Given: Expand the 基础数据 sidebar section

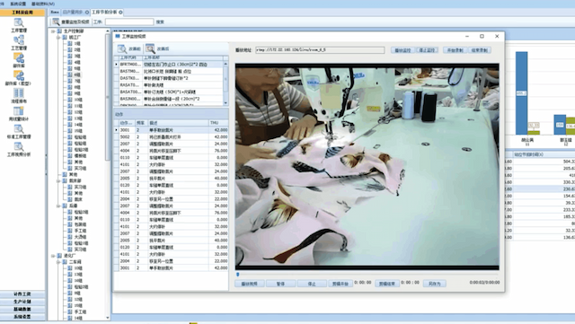Looking at the screenshot, I should (x=22, y=309).
